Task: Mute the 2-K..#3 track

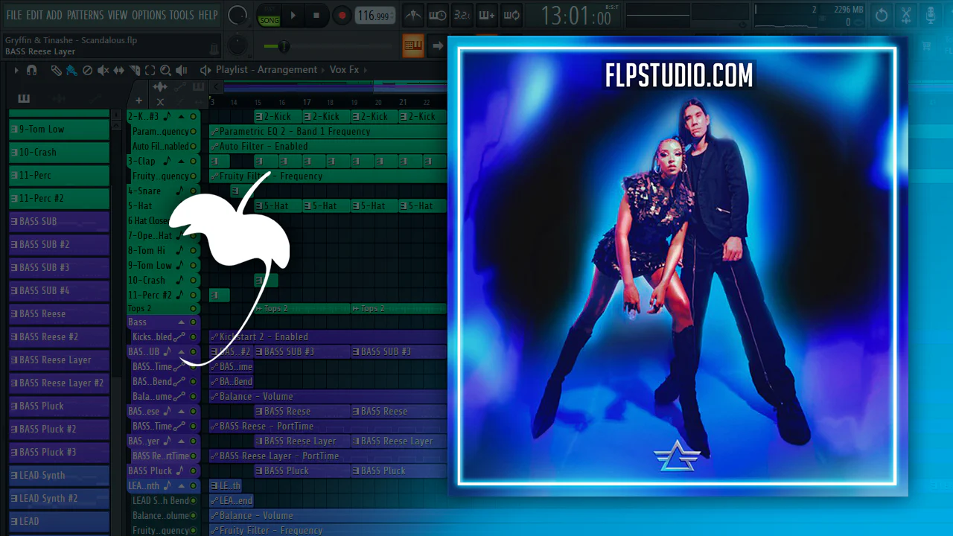Action: click(194, 116)
